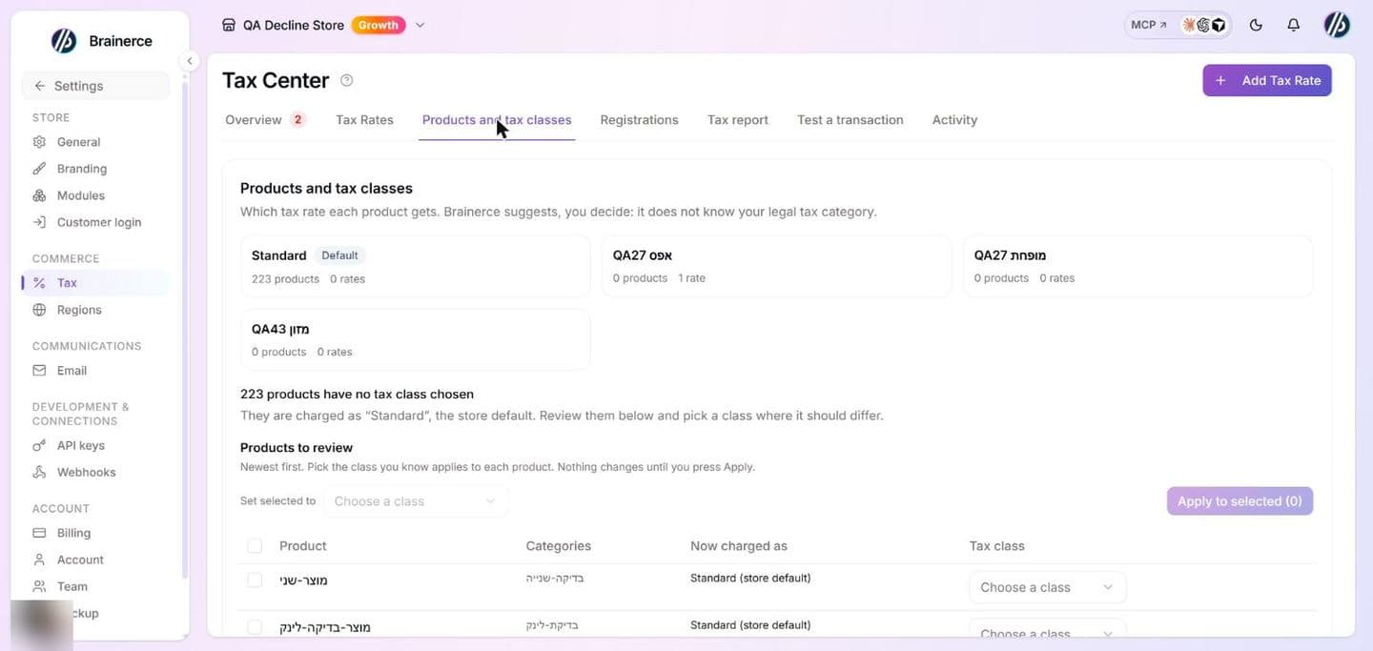Open notifications bell icon
1373x651 pixels.
pyautogui.click(x=1293, y=25)
